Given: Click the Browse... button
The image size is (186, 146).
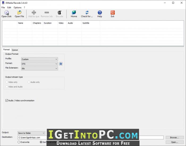Looking at the screenshot, I should click(175, 138).
